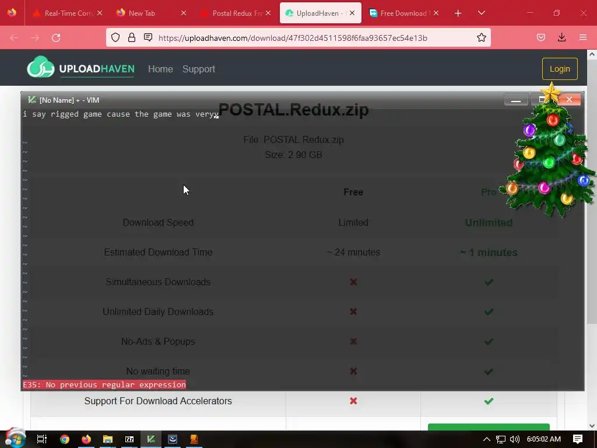Click the Firefox View icon in the tab bar

[x=12, y=13]
